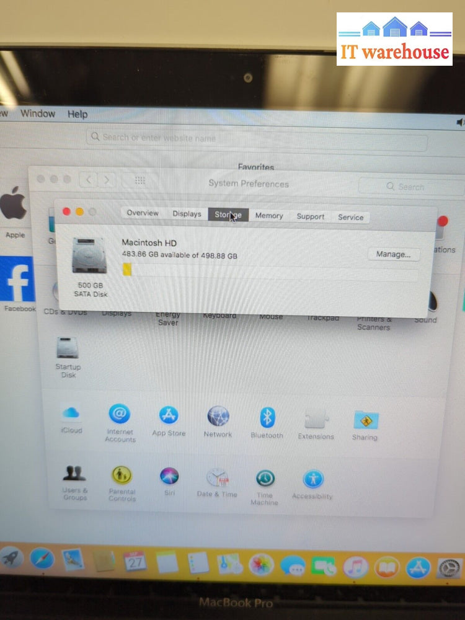Click the Manage... storage button

[x=393, y=254]
